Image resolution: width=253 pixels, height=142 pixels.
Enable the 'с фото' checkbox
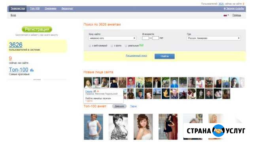[x=111, y=46]
